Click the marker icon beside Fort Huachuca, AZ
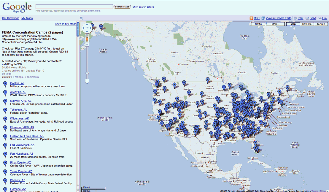 point(5,155)
